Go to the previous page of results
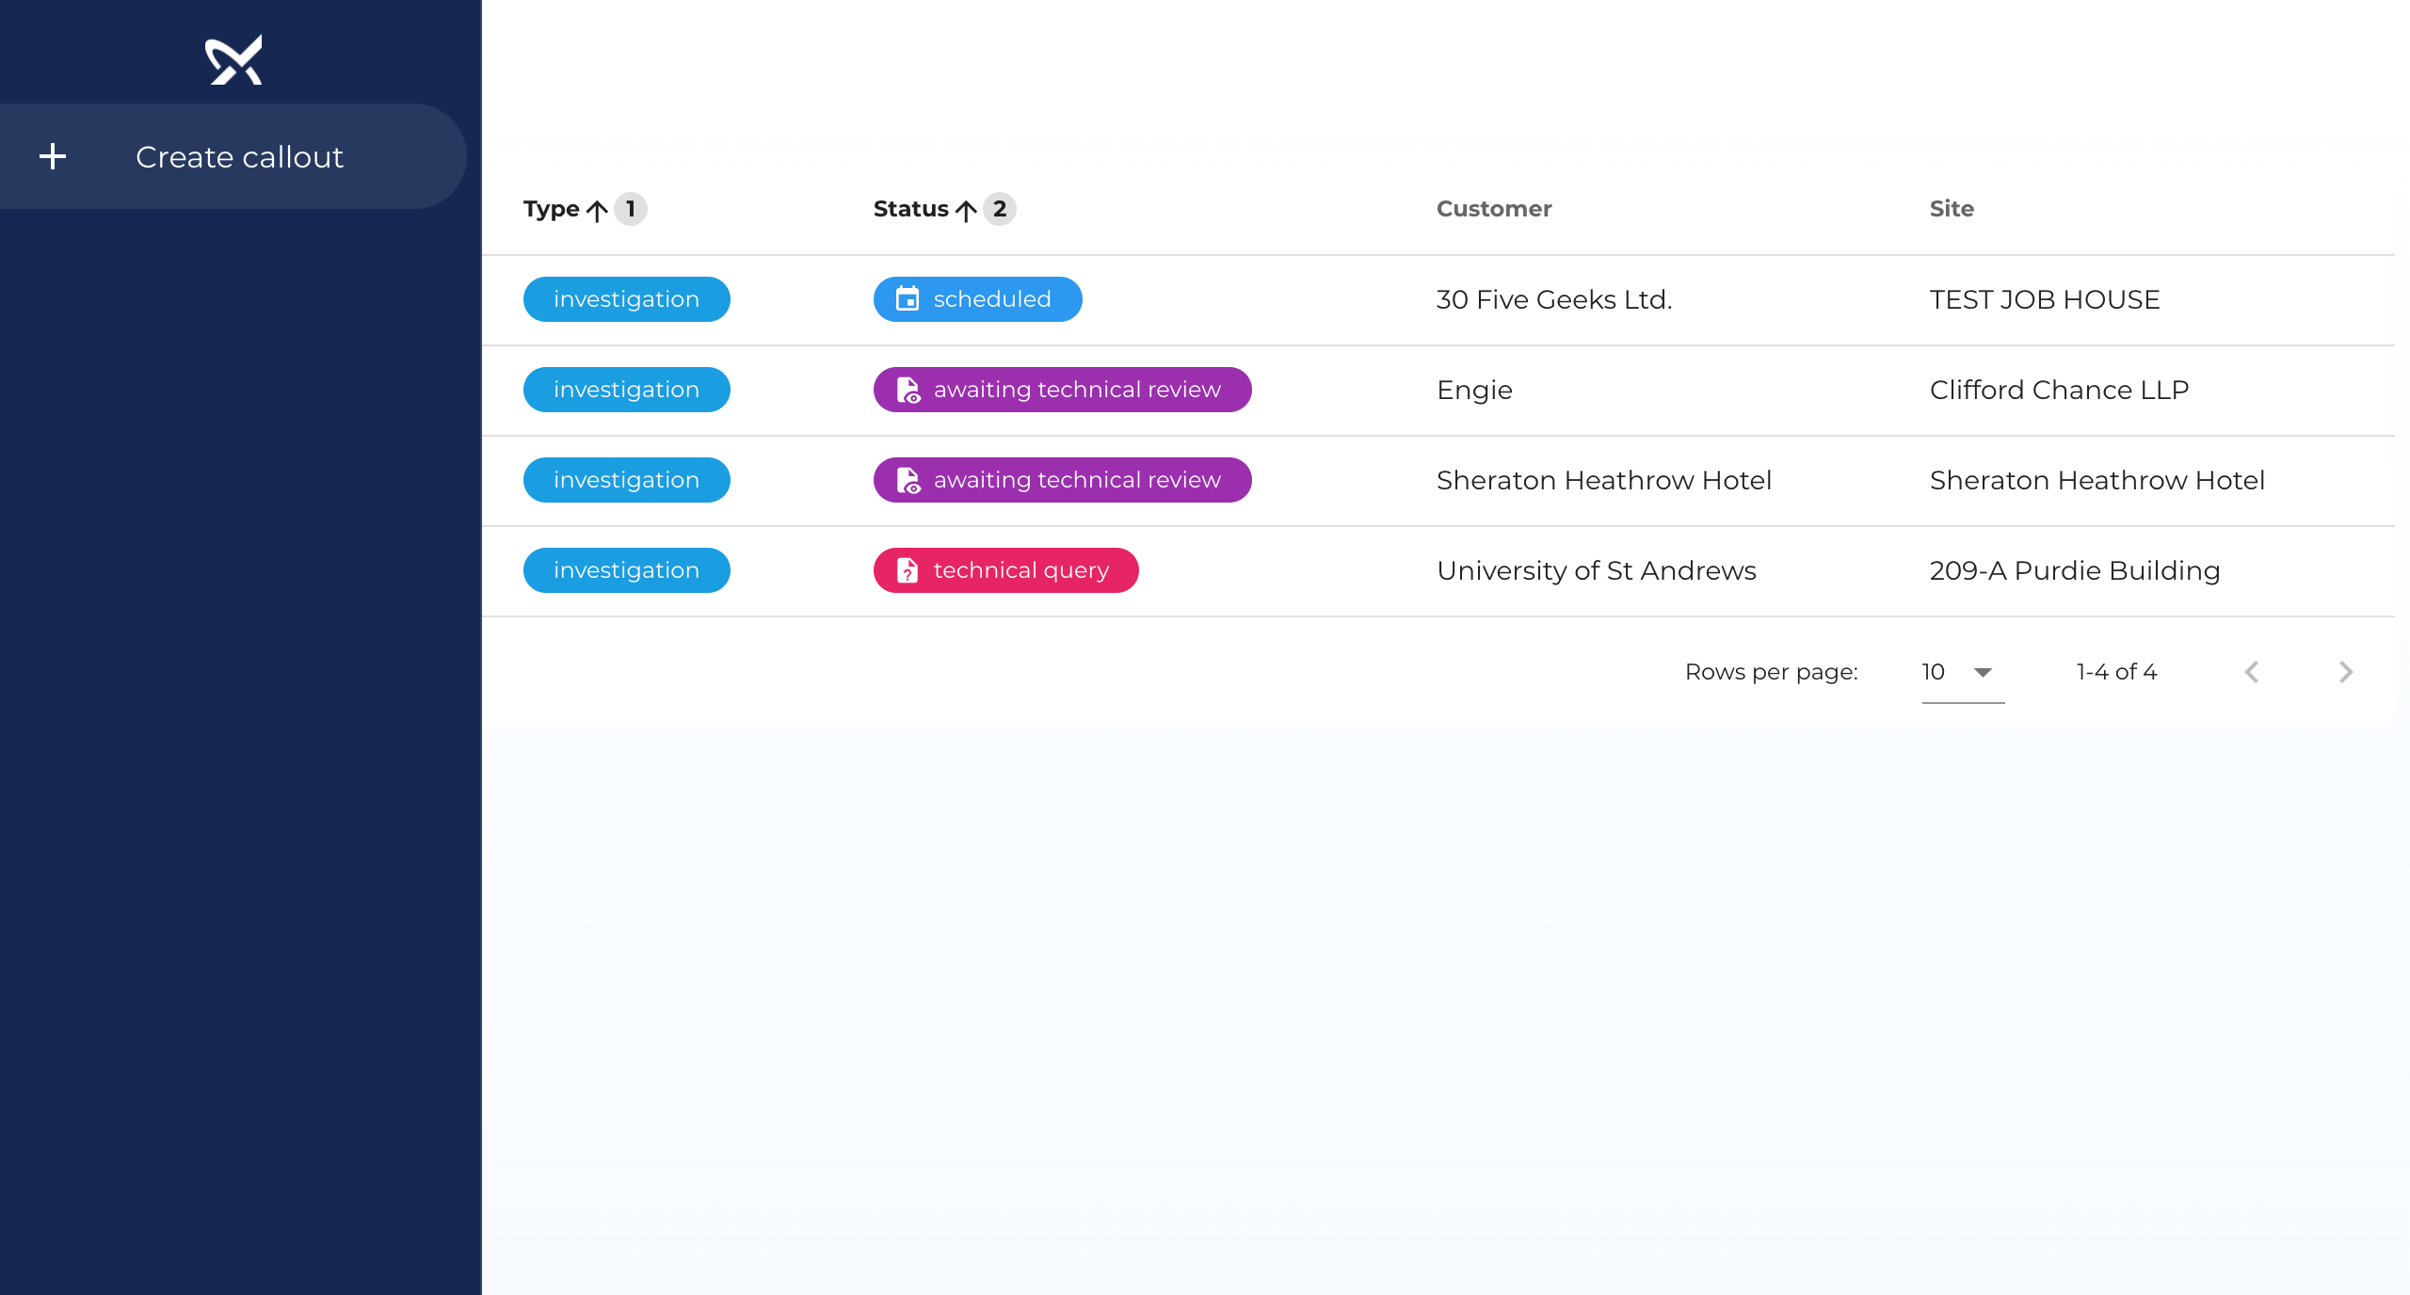This screenshot has height=1295, width=2410. pyautogui.click(x=2251, y=672)
